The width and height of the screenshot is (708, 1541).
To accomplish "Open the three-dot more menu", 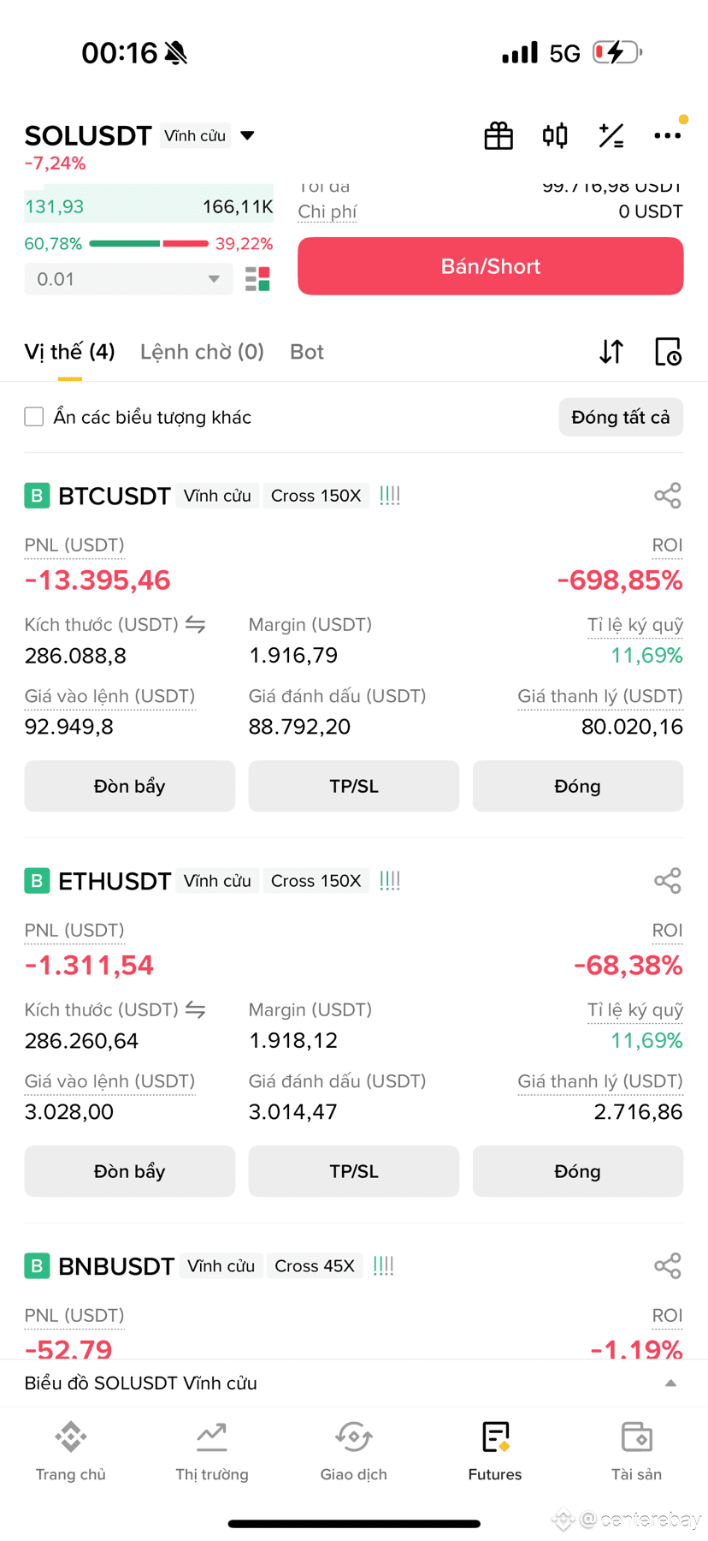I will tap(668, 135).
